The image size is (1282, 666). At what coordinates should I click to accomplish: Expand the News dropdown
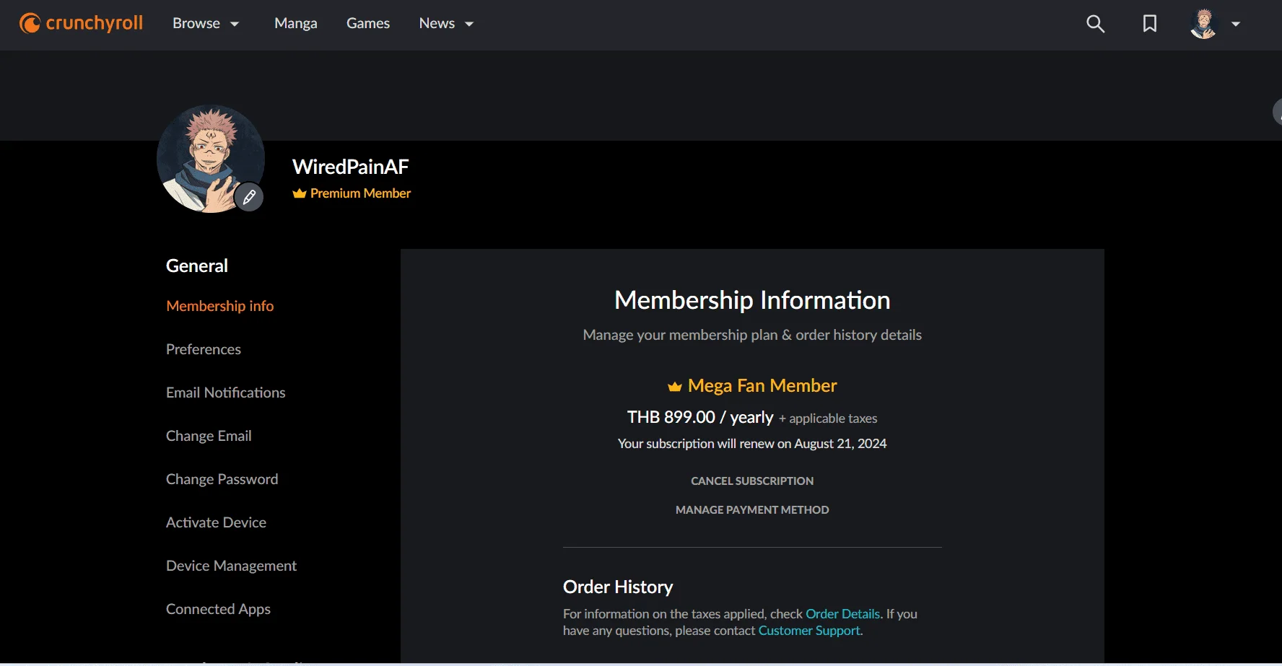pos(446,24)
